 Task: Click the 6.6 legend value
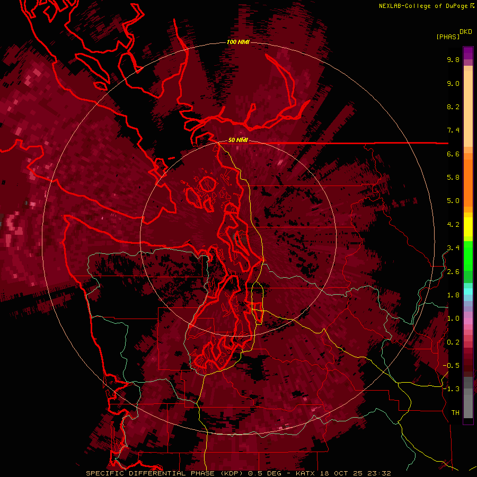point(453,154)
